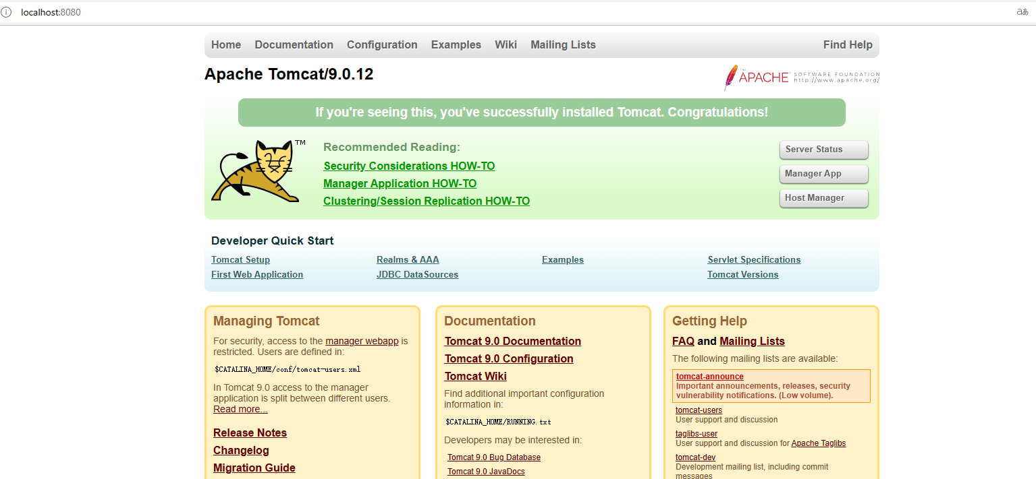Open the Tomcat Setup link
This screenshot has height=479, width=1036.
point(240,260)
